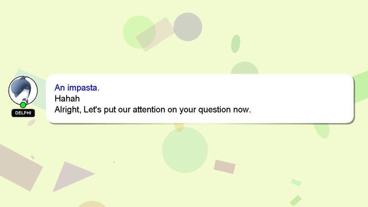Click the gray circle at the top

pos(188,27)
